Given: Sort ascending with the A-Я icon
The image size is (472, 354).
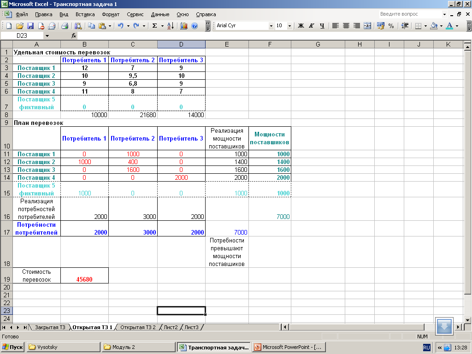Looking at the screenshot, I should click(171, 26).
